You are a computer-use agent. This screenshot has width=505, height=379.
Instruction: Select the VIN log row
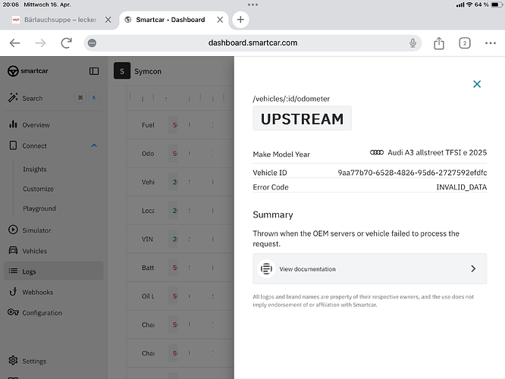click(x=180, y=240)
